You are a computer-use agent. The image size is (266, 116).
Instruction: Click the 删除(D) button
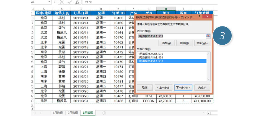[184, 43]
